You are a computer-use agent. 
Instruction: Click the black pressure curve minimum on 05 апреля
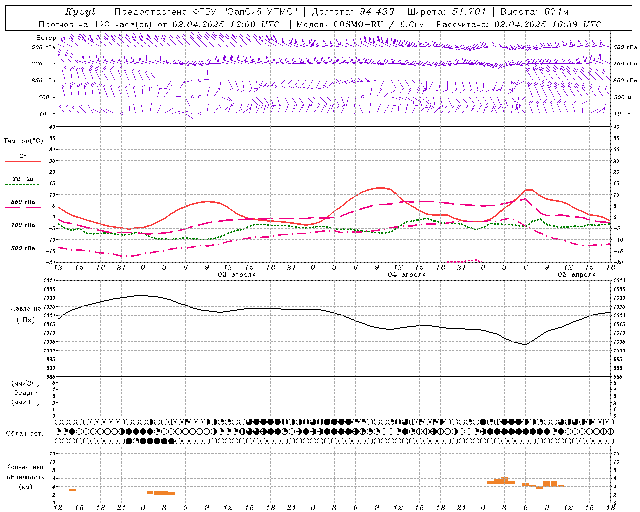(x=525, y=344)
